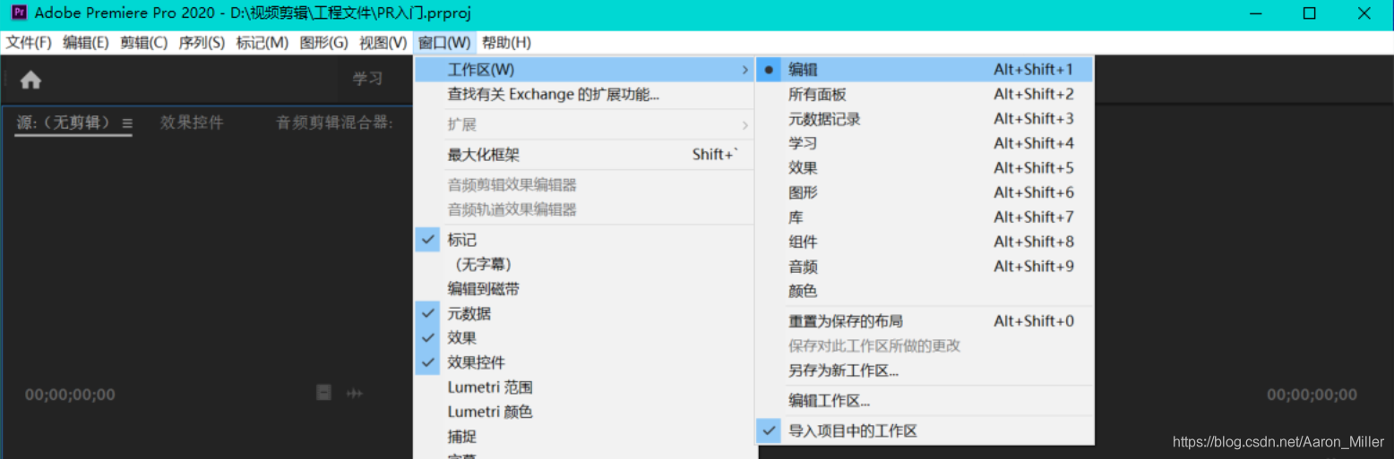Open the 文件(F) menu
The height and width of the screenshot is (459, 1394).
pyautogui.click(x=29, y=43)
